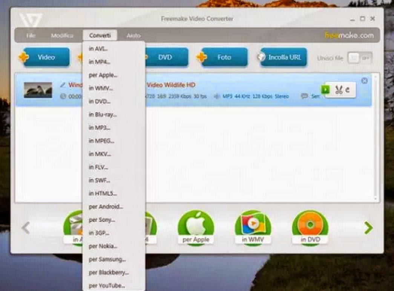
Task: Convert using the 'per Apple' icon
Action: click(196, 228)
